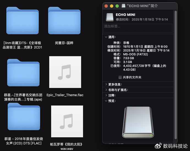Screen dimensions: 190x151
Task: Expand the 名称与扩展名 section
Action: (106, 90)
